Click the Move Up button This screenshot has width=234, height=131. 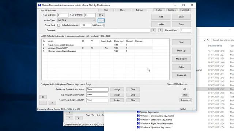pos(181,51)
